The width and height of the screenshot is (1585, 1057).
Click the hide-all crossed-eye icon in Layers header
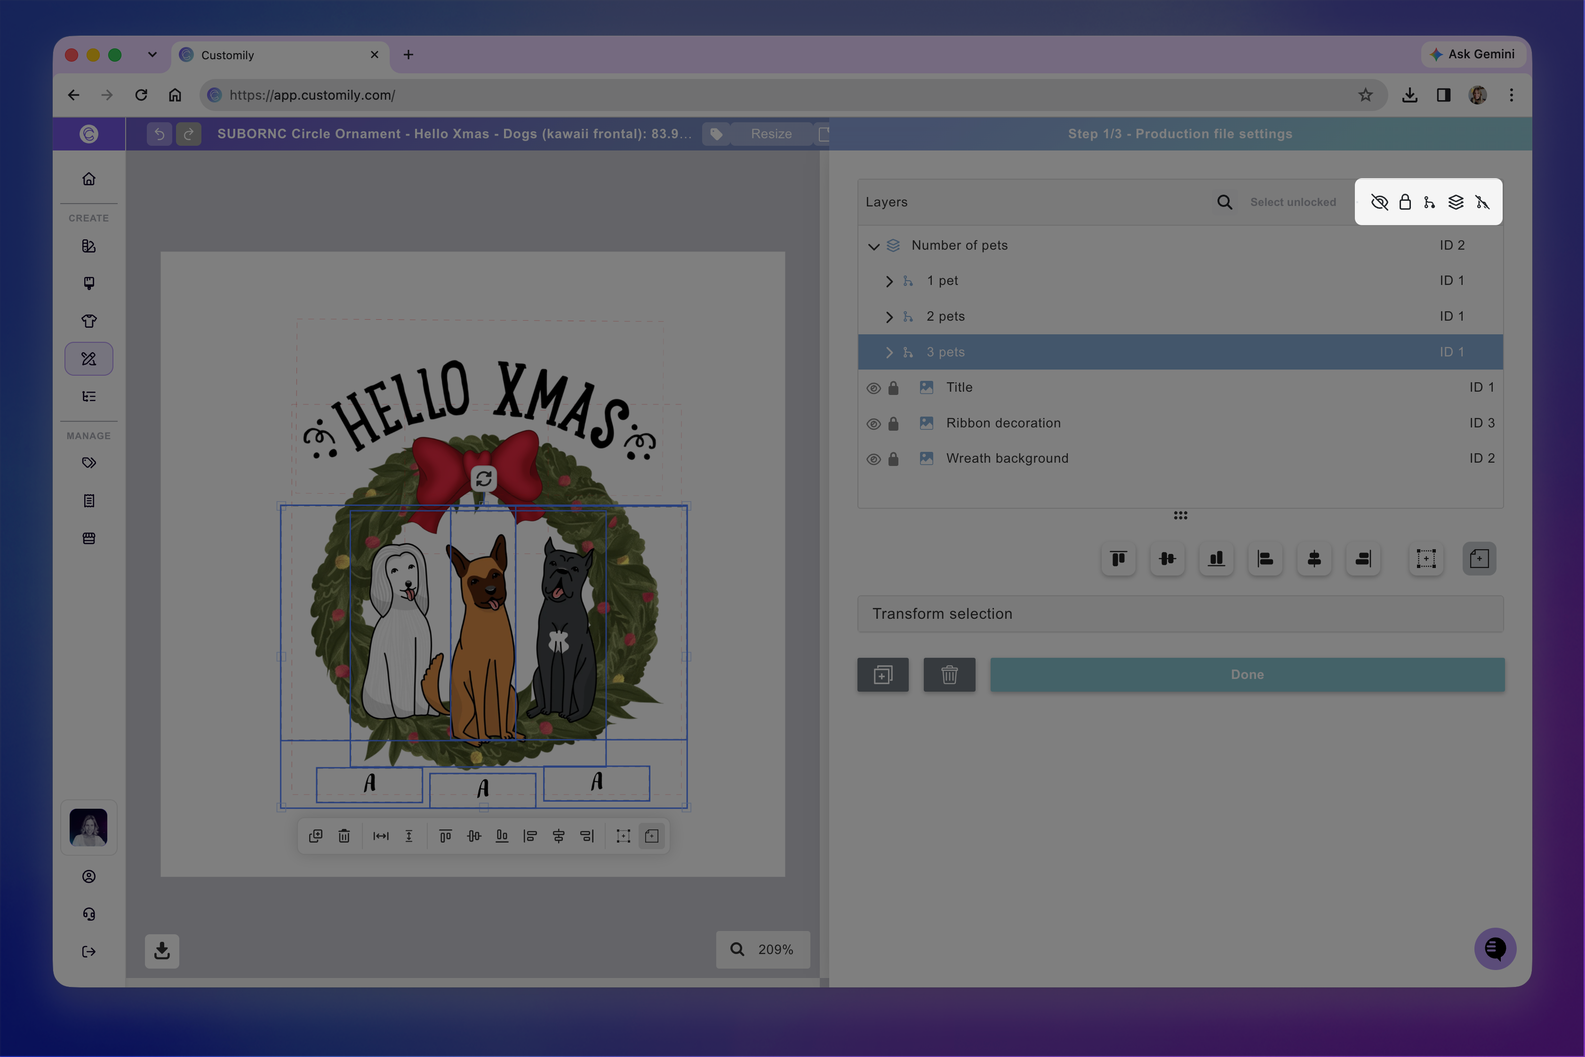point(1379,202)
